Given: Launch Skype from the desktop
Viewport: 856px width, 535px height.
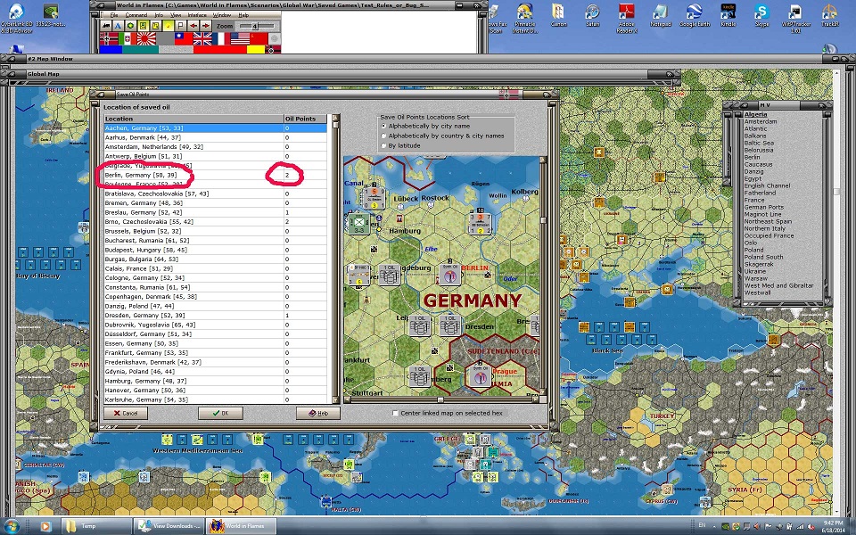Looking at the screenshot, I should click(761, 16).
